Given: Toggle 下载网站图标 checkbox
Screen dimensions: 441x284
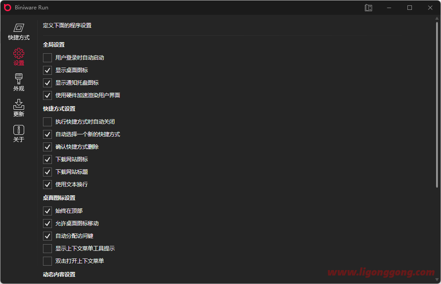Looking at the screenshot, I should pyautogui.click(x=47, y=159).
